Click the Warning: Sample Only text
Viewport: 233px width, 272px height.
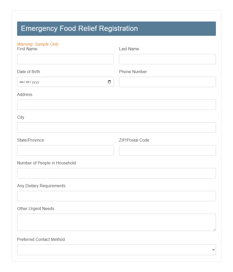[38, 44]
